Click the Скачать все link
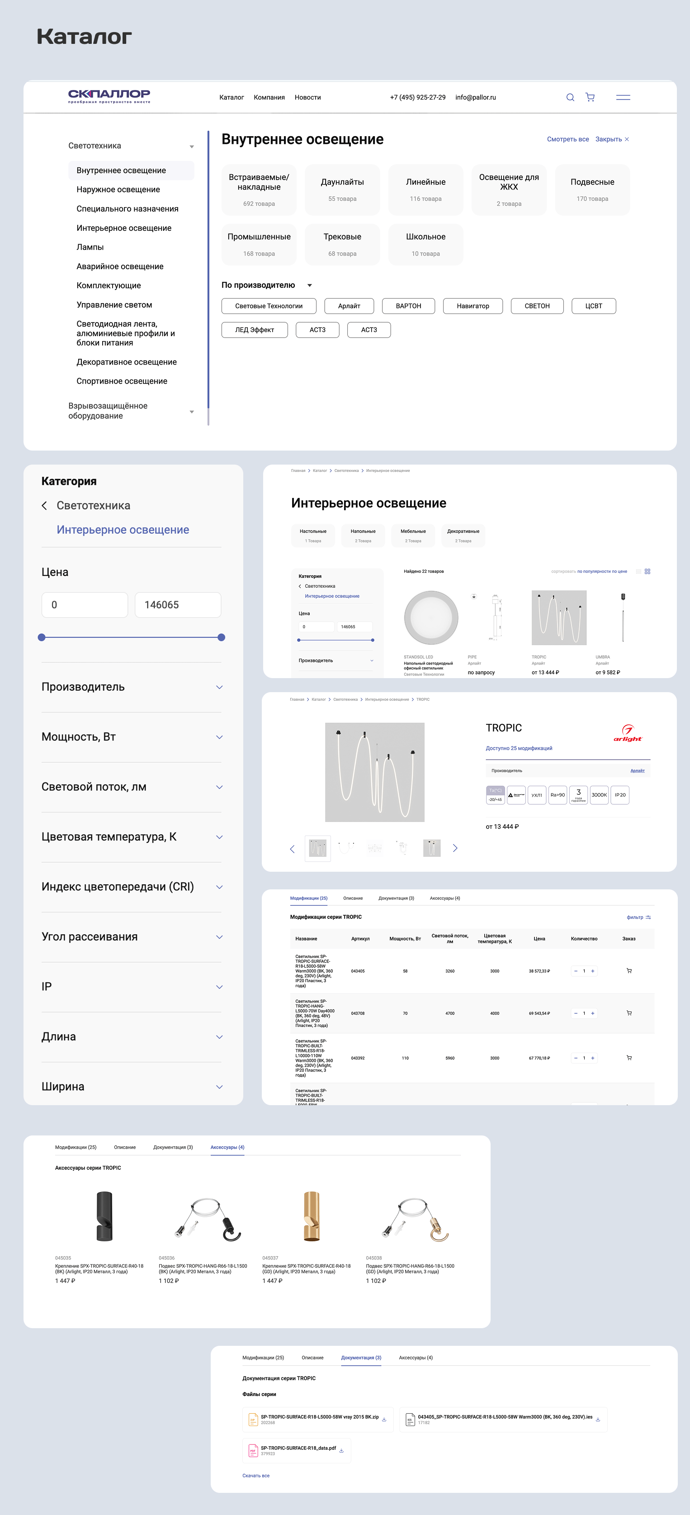 (255, 1476)
